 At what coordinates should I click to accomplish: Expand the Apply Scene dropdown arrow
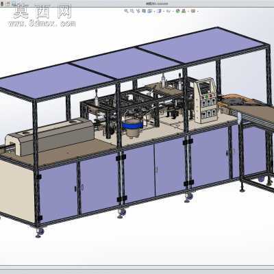[x=188, y=11]
